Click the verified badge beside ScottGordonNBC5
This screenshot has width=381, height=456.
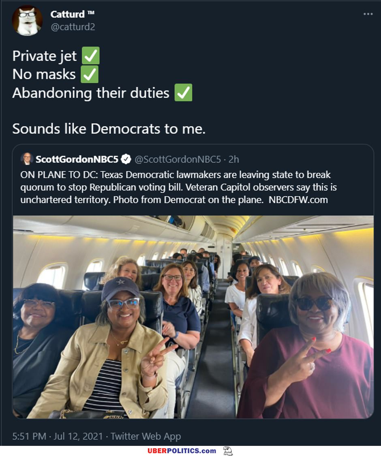pyautogui.click(x=126, y=159)
